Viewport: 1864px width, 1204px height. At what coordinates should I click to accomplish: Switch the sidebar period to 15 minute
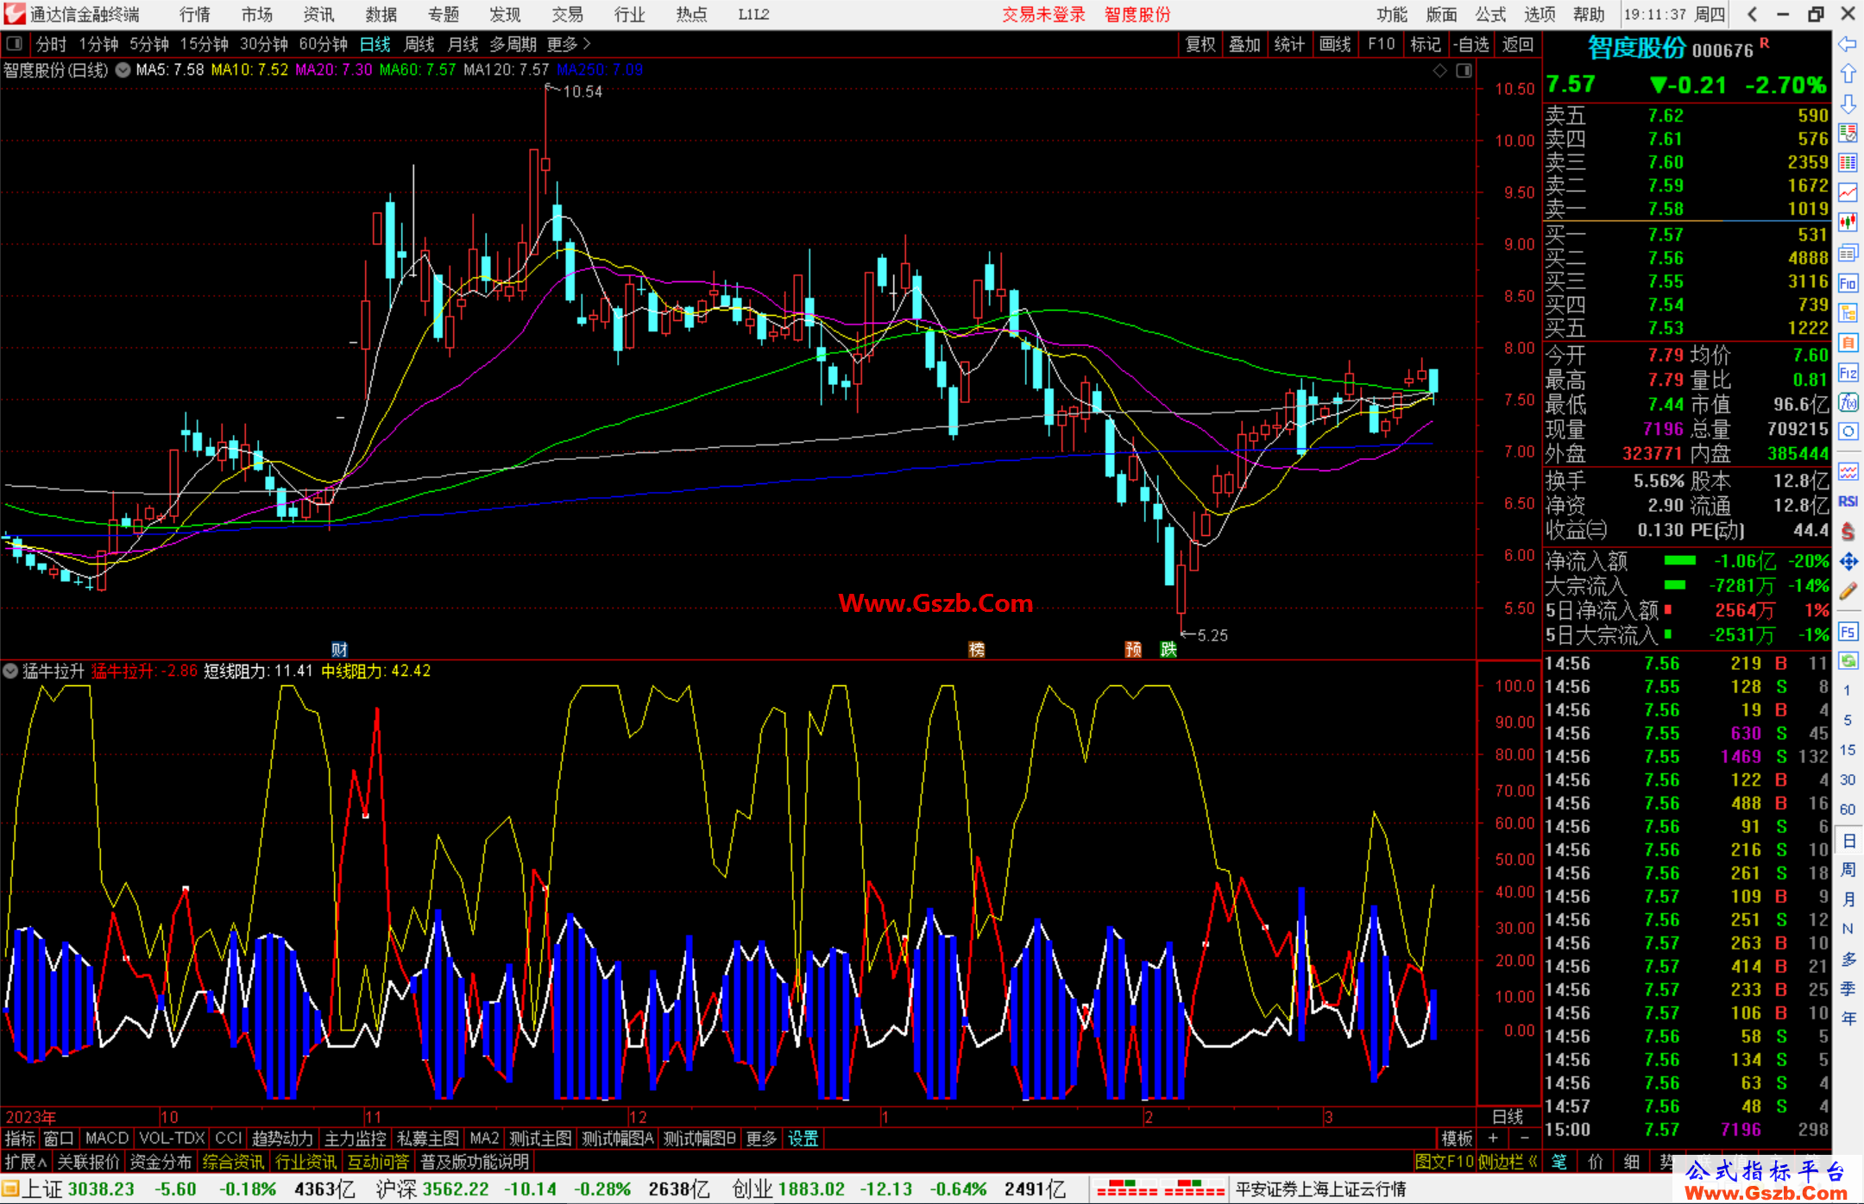pos(1848,750)
